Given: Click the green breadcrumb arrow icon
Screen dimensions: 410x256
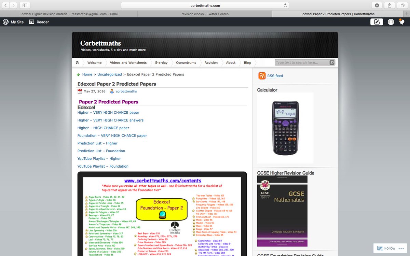Looking at the screenshot, I should click(79, 74).
